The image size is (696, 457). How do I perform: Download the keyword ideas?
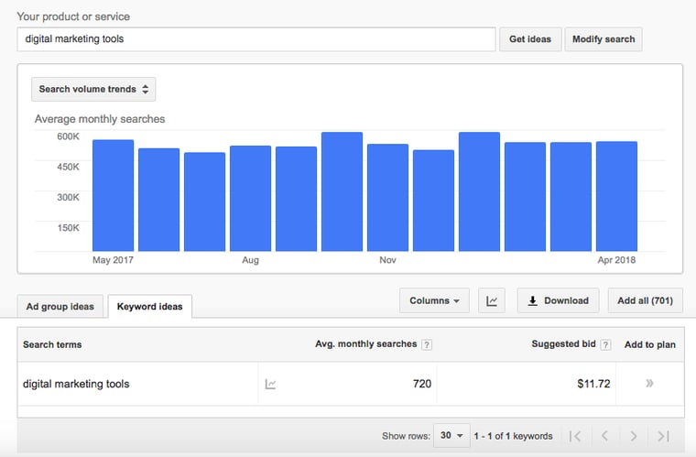coord(558,300)
